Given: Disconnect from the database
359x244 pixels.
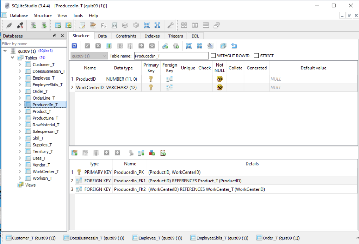Looking at the screenshot, I should pyautogui.click(x=20, y=25).
